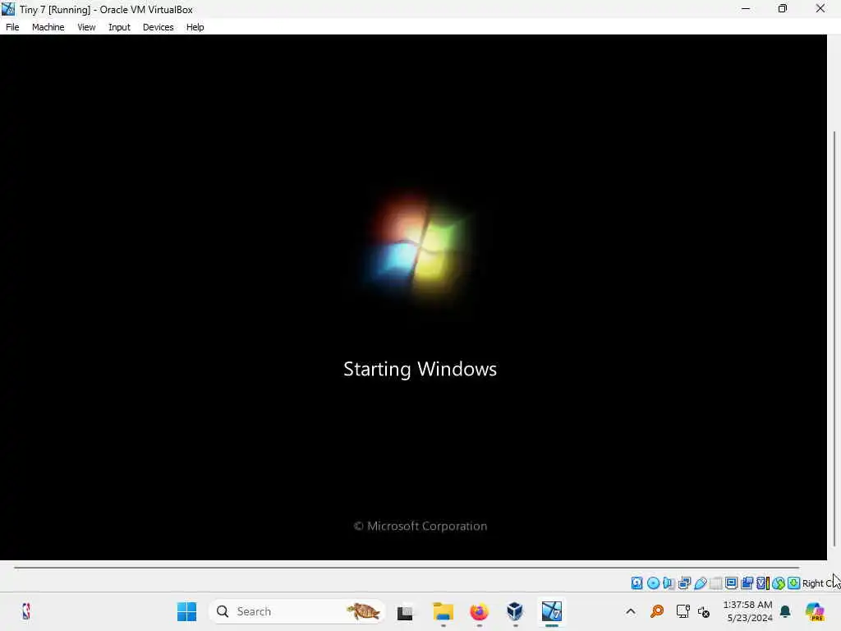Click the horizontal scrollbar below the VM screen
841x631 pixels.
coord(407,567)
